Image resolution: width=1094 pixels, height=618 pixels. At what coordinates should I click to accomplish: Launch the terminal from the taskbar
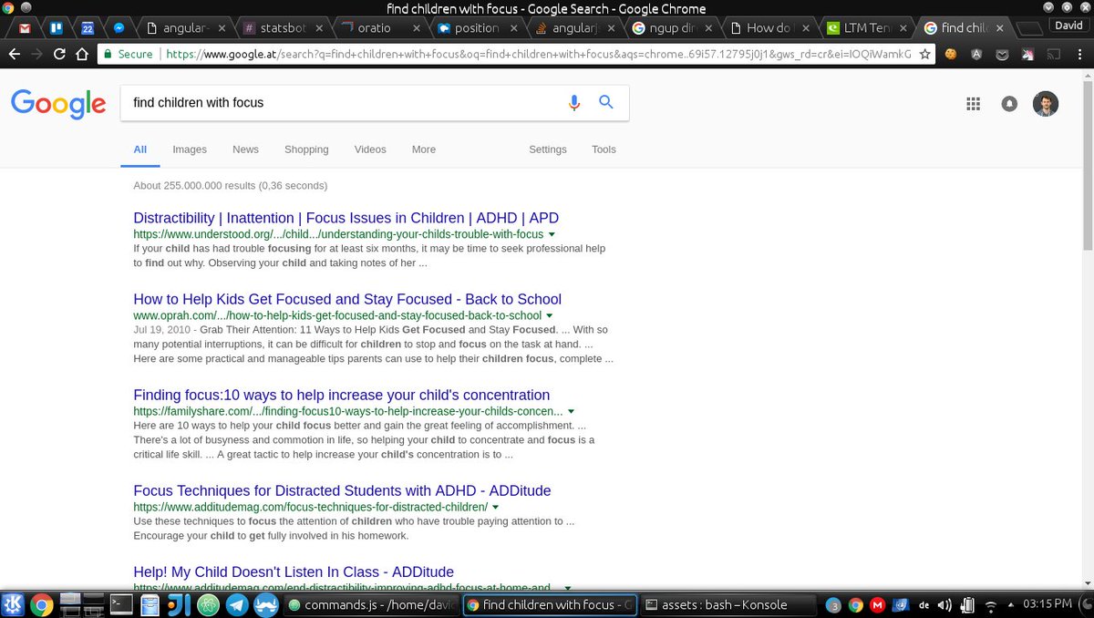[x=121, y=603]
